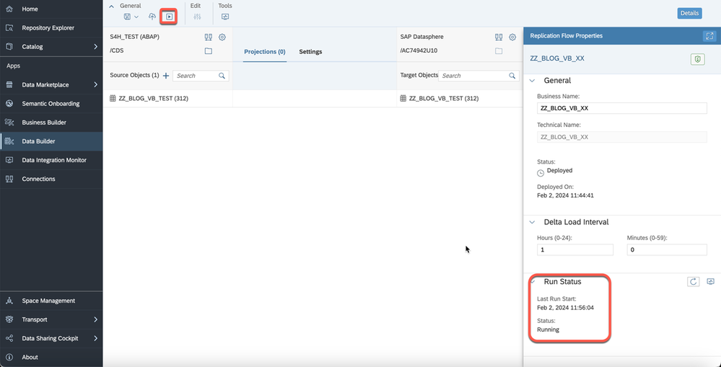Image resolution: width=721 pixels, height=367 pixels.
Task: Go to Home in the sidebar
Action: click(x=51, y=9)
